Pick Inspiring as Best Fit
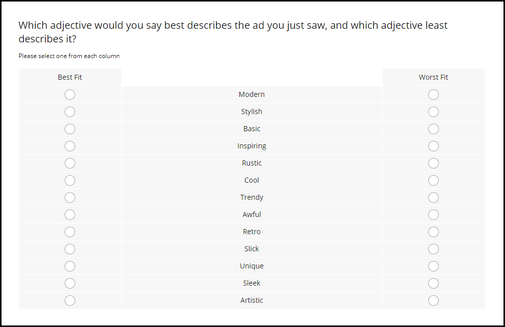Screen dimensions: 505x327 pyautogui.click(x=70, y=146)
